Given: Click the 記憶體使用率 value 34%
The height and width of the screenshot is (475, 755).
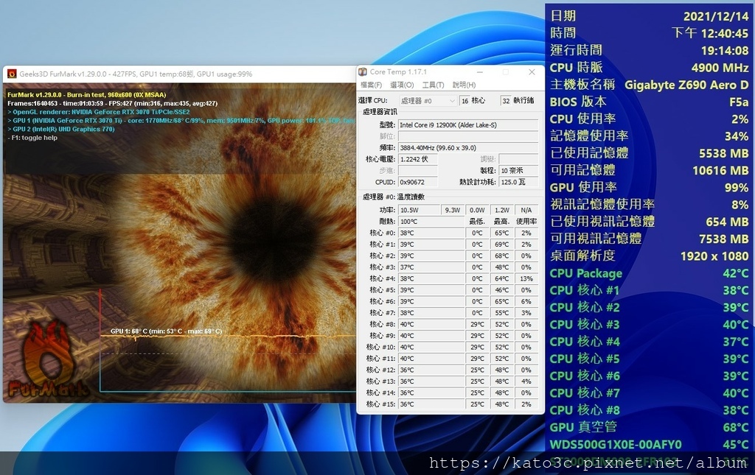Looking at the screenshot, I should pyautogui.click(x=737, y=136).
